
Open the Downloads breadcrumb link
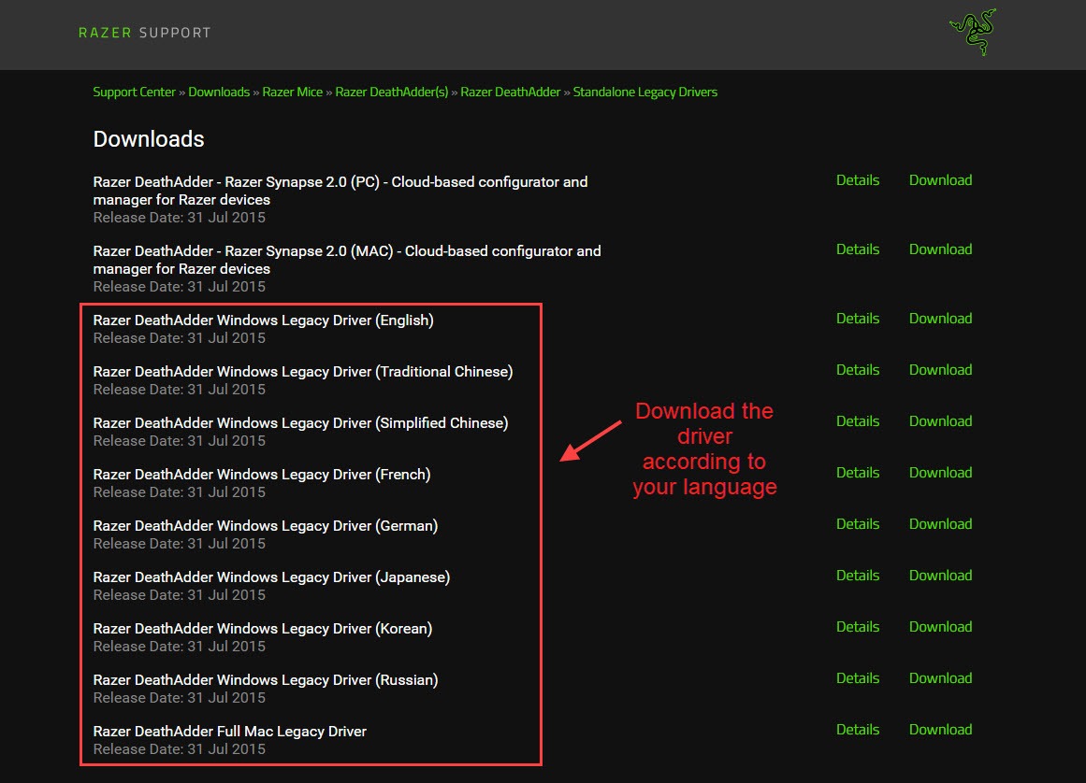[x=219, y=92]
